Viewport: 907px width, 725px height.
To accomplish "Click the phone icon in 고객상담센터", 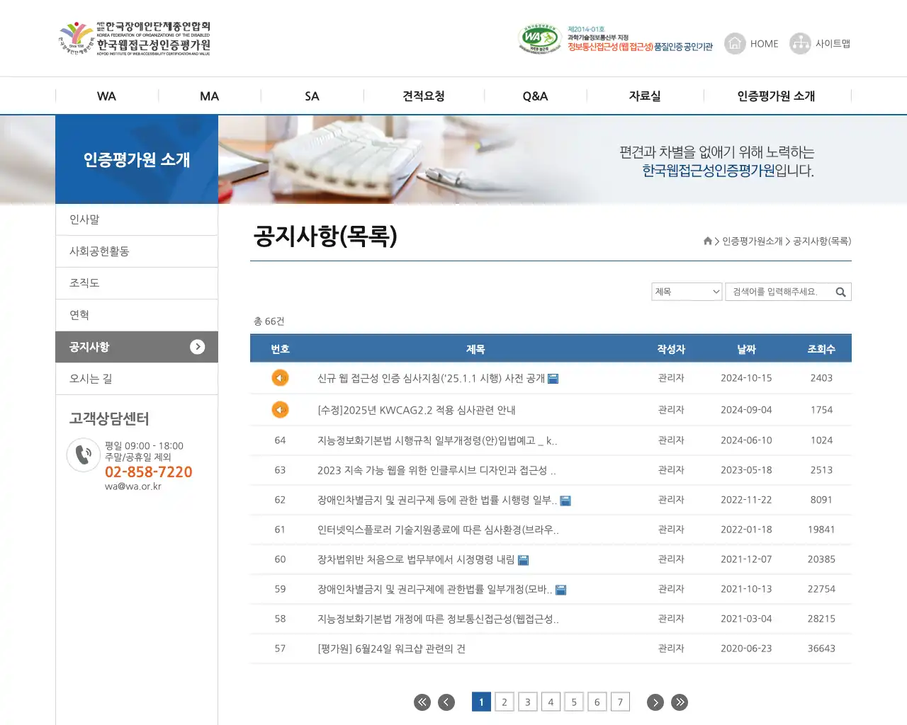I will (x=84, y=455).
